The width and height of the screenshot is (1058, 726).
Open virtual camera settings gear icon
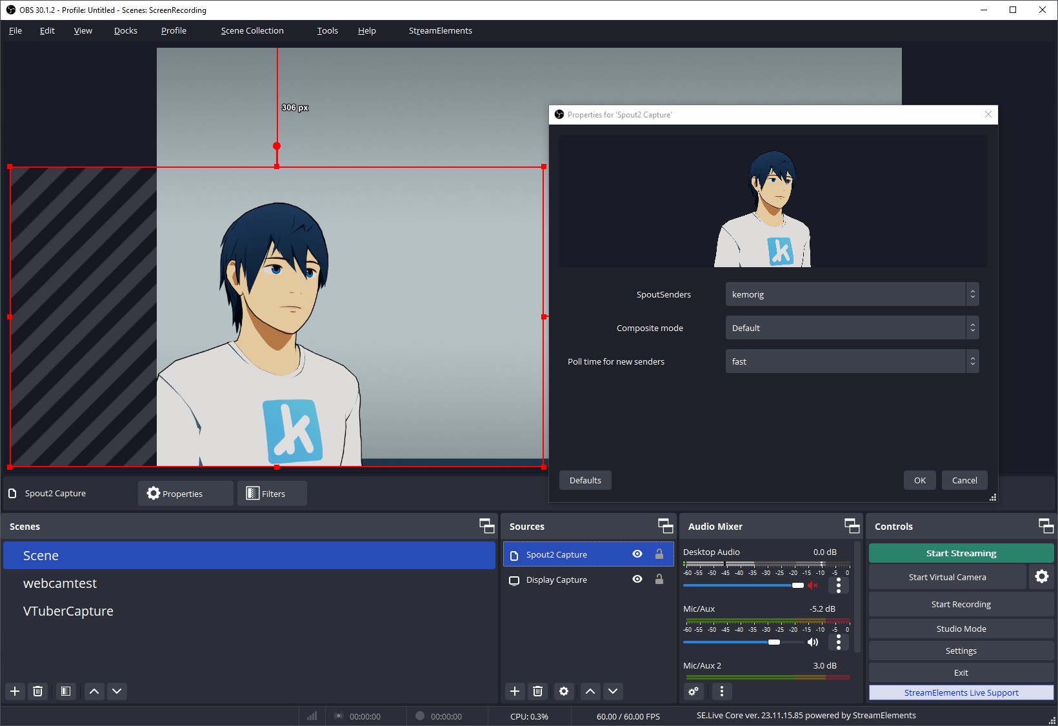pyautogui.click(x=1041, y=577)
